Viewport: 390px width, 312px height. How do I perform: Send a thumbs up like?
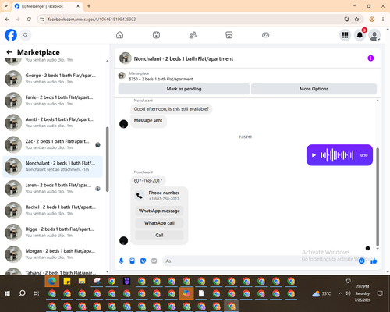[374, 261]
